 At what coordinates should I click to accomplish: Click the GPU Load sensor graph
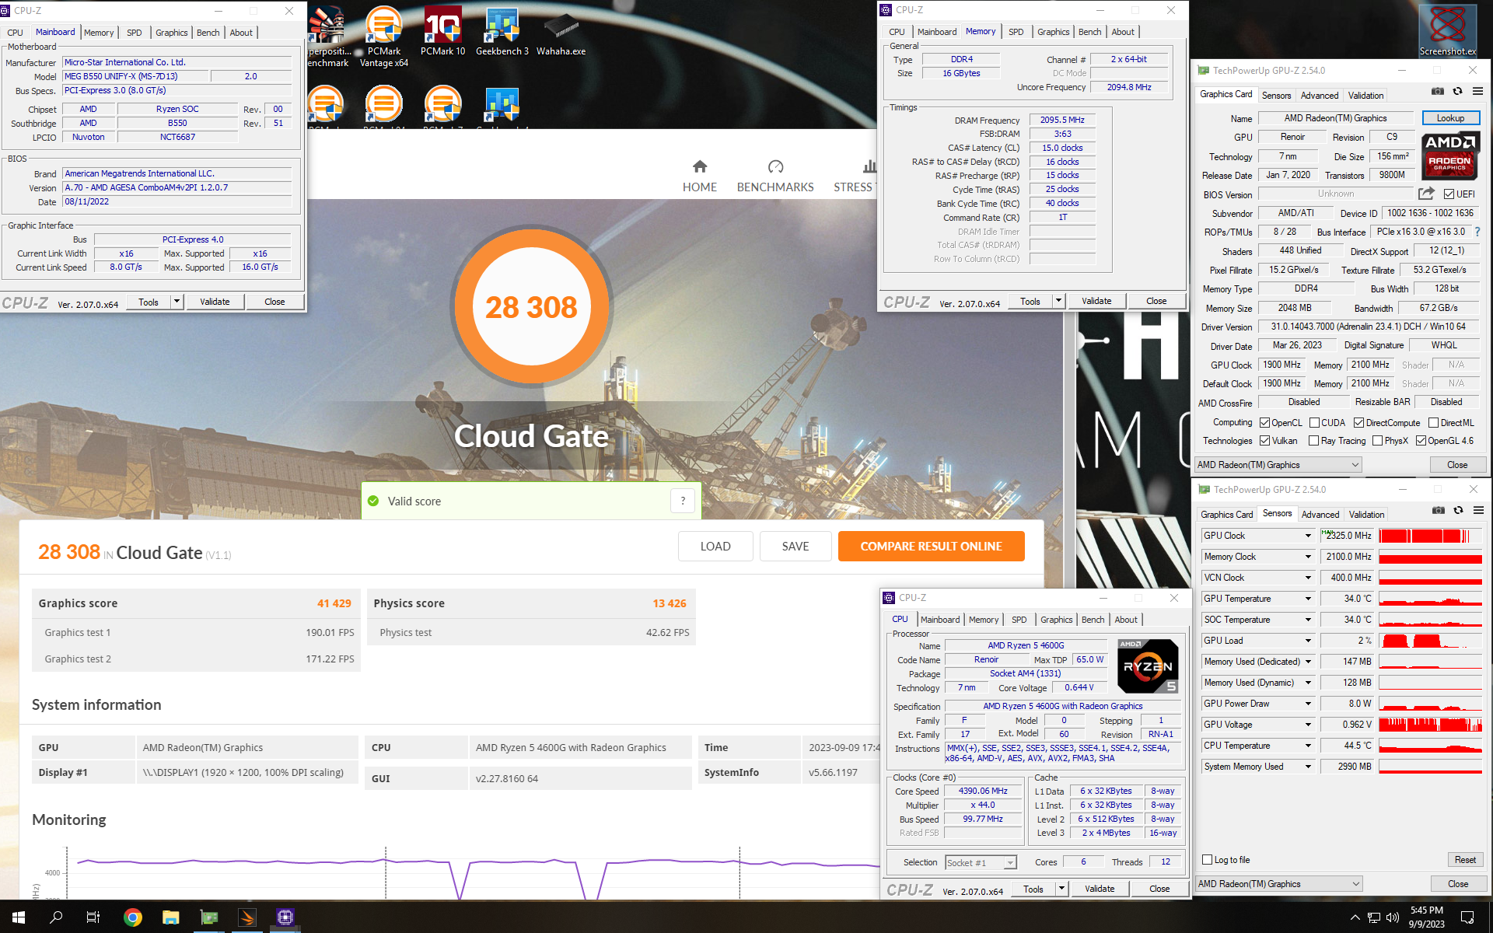pyautogui.click(x=1430, y=641)
